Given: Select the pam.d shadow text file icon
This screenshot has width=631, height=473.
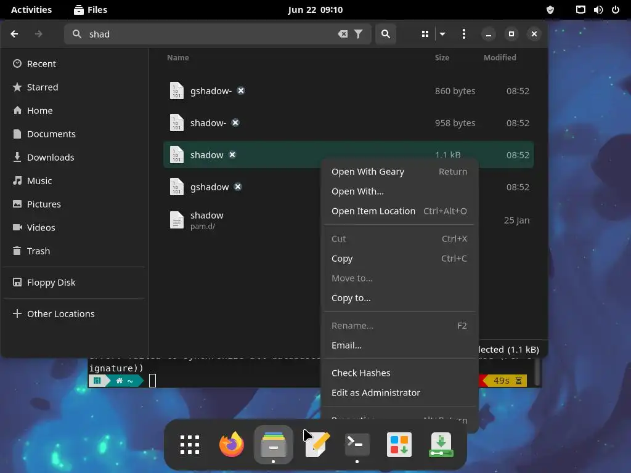Looking at the screenshot, I should 177,220.
